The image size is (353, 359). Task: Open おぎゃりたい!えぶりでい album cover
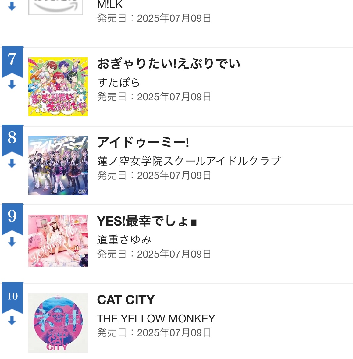58,87
